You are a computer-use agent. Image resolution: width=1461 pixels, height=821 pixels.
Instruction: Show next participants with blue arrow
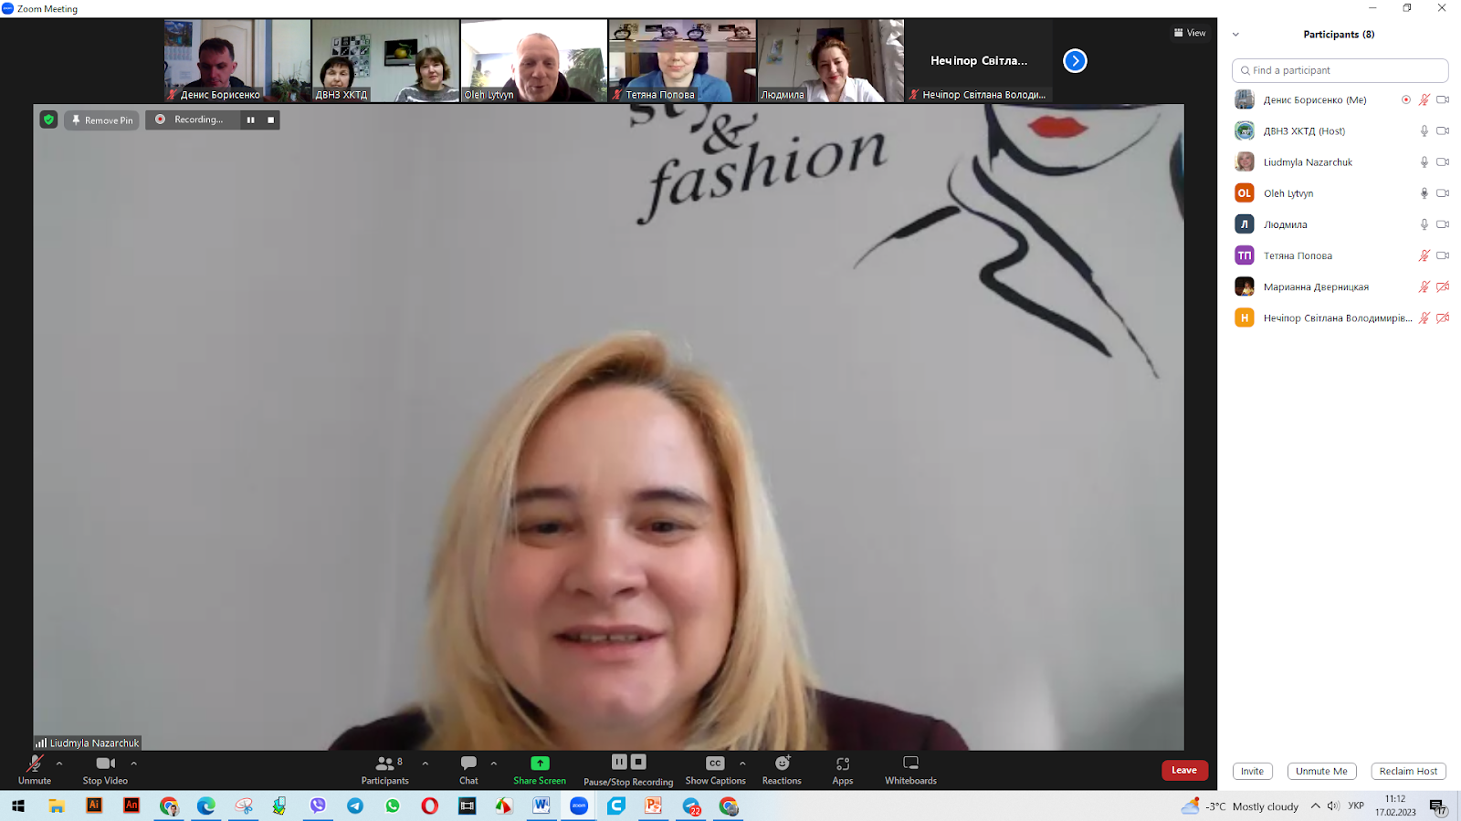1075,60
